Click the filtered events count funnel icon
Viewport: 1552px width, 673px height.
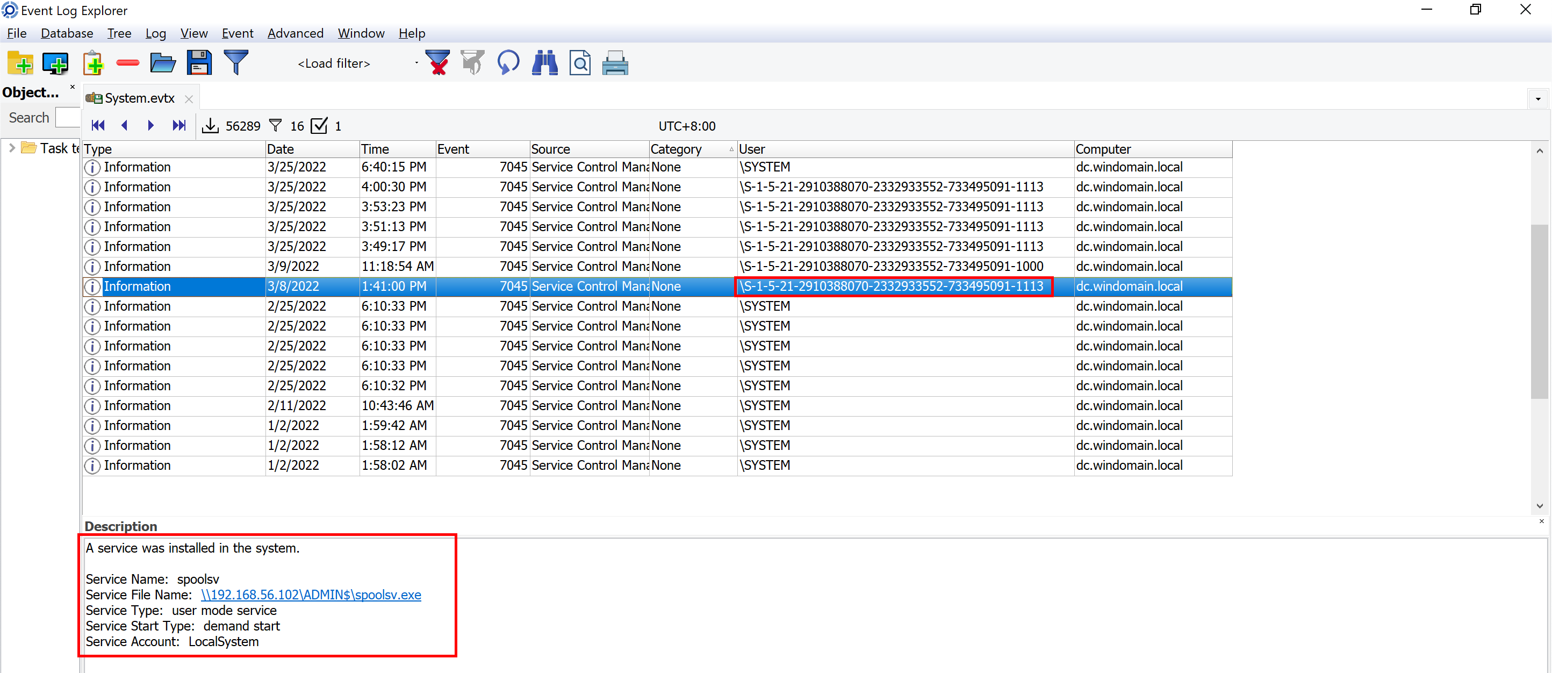click(275, 125)
